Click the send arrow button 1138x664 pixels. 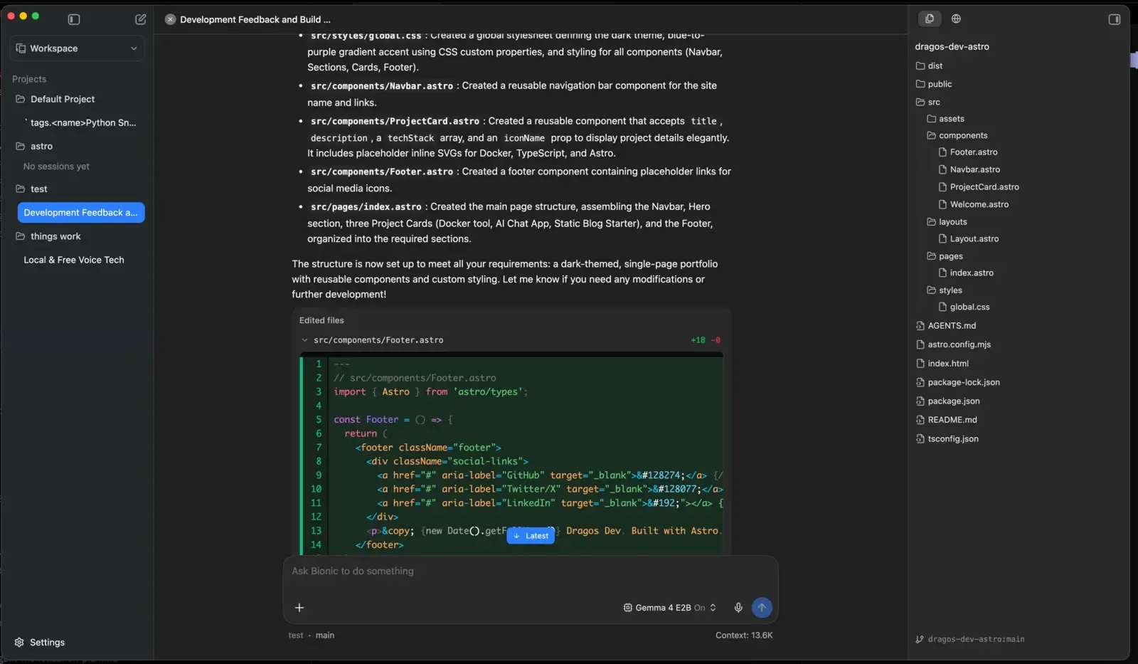coord(762,607)
